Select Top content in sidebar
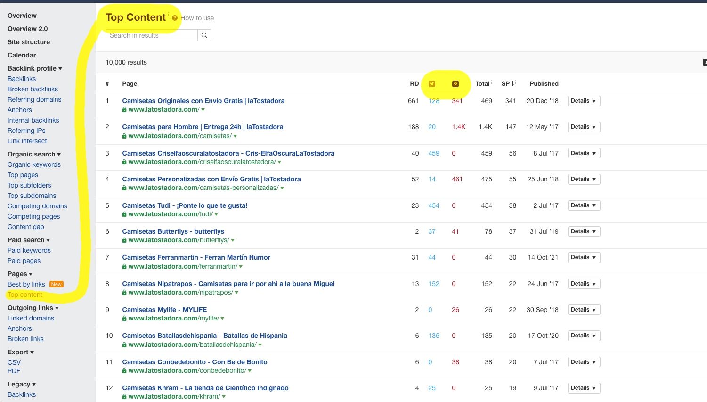The width and height of the screenshot is (707, 402). [25, 295]
